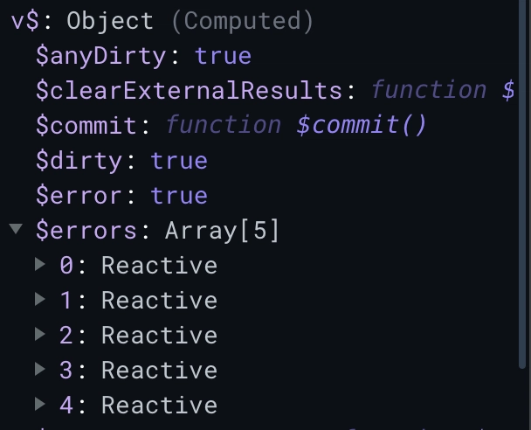Click the $anyDirty true value

coord(224,56)
